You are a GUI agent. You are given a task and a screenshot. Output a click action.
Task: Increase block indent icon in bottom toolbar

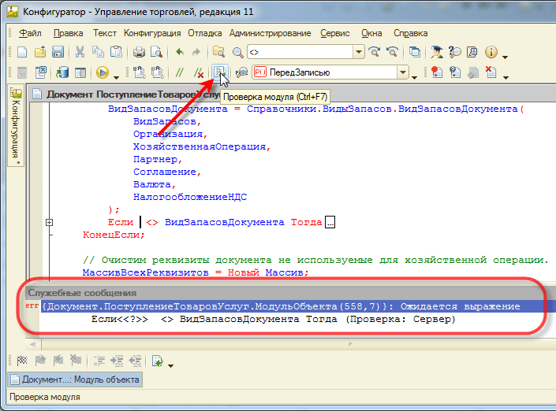pos(117,361)
